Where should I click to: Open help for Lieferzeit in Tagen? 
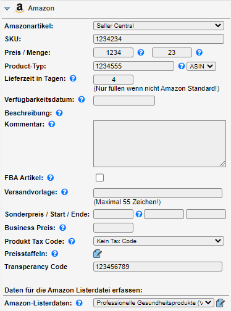73,78
